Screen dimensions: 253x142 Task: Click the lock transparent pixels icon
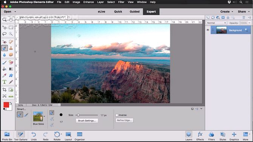pos(233,17)
